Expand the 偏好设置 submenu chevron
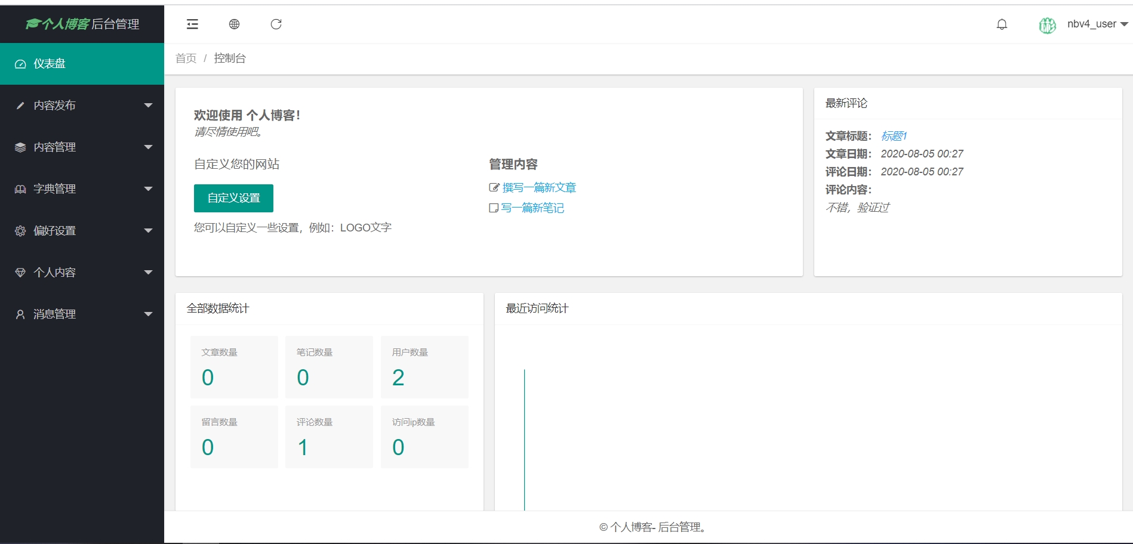This screenshot has height=544, width=1133. [x=148, y=230]
